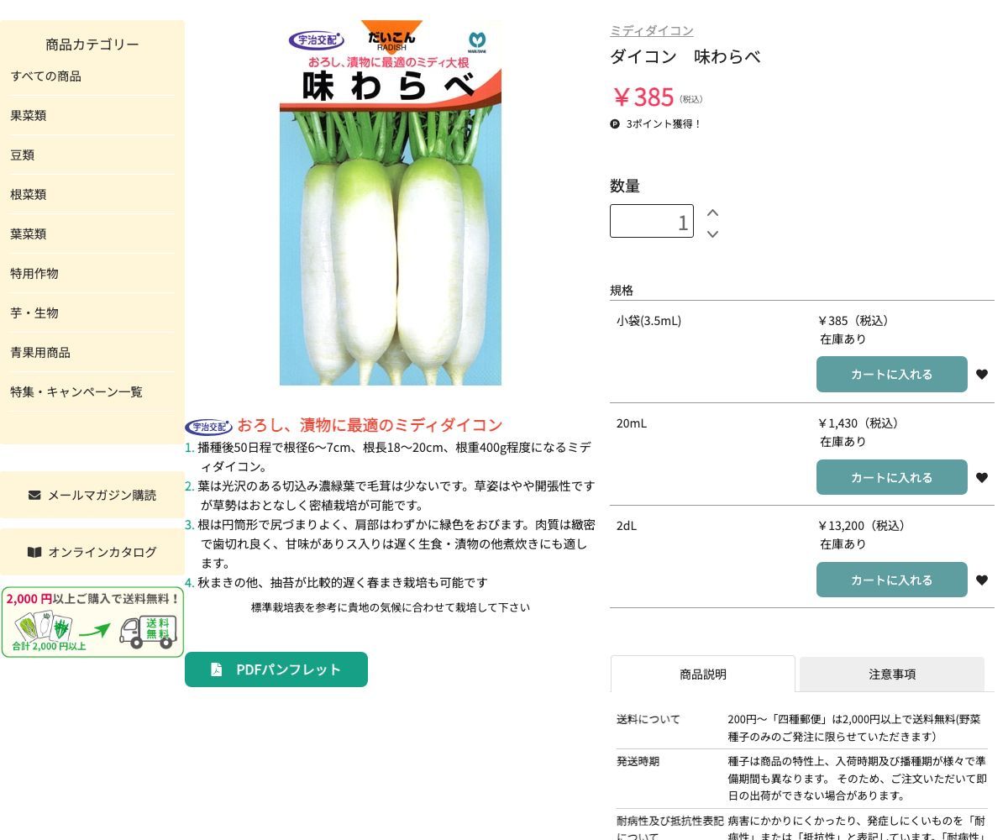The image size is (1008, 840).
Task: Select 根菜類 from the category menu
Action: point(29,194)
